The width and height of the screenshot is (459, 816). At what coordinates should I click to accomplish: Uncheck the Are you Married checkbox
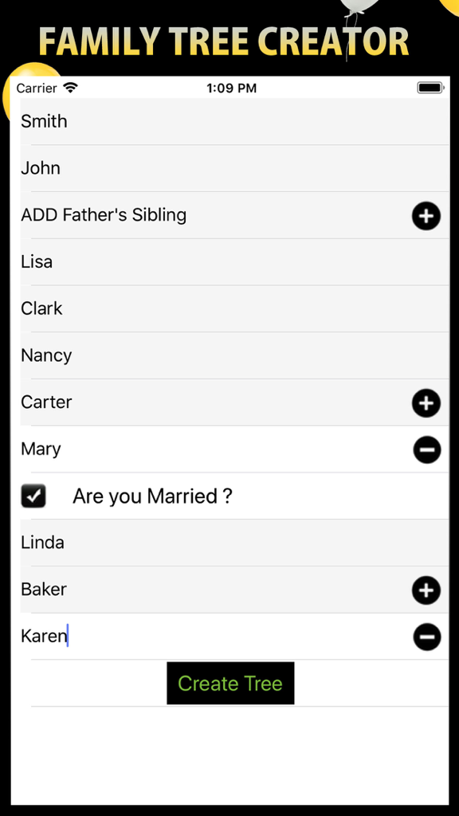tap(33, 496)
